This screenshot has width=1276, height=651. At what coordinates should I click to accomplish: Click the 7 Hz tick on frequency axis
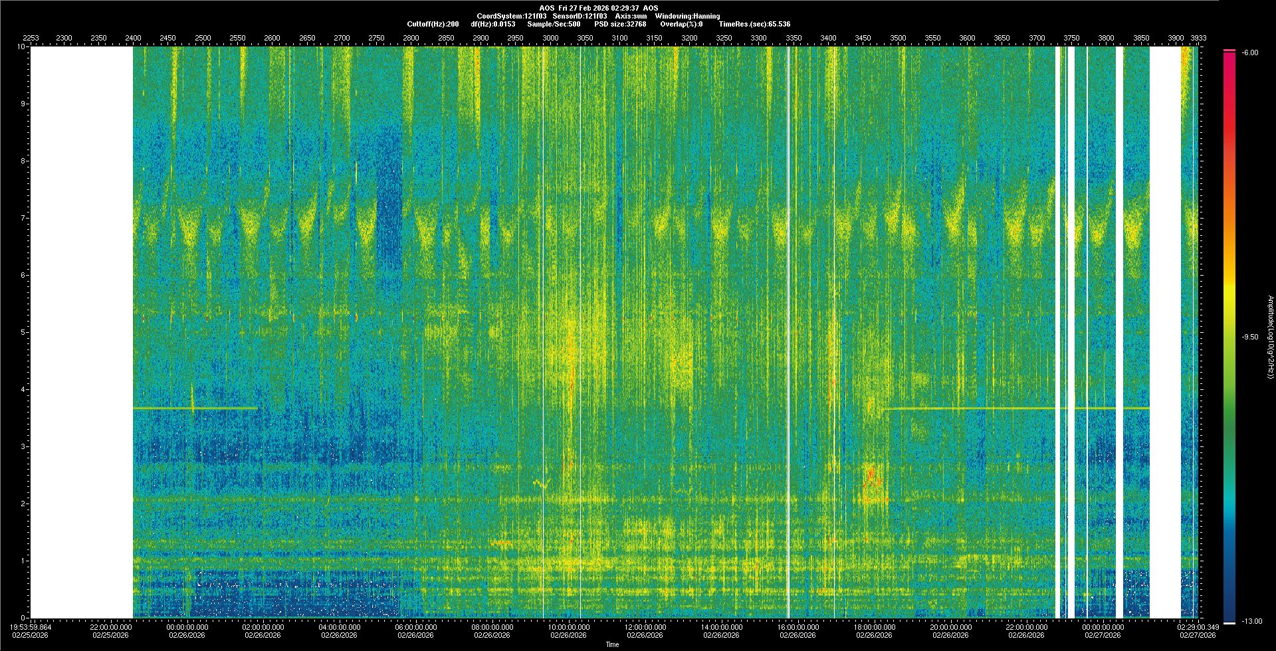point(23,218)
